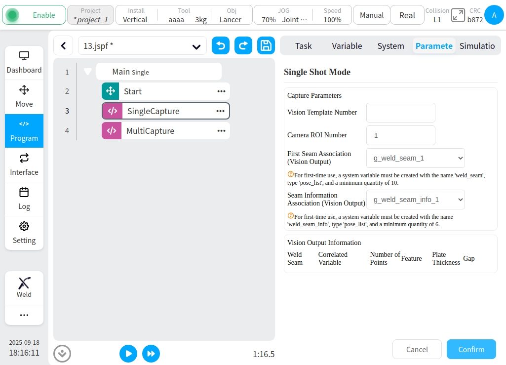Expand First Seam Association dropdown

point(415,158)
